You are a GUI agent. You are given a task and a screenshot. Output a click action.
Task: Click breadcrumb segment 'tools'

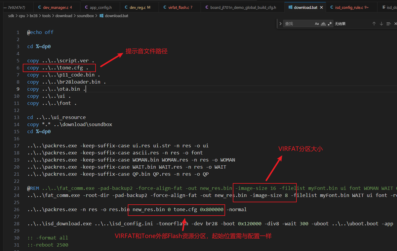(x=46, y=16)
